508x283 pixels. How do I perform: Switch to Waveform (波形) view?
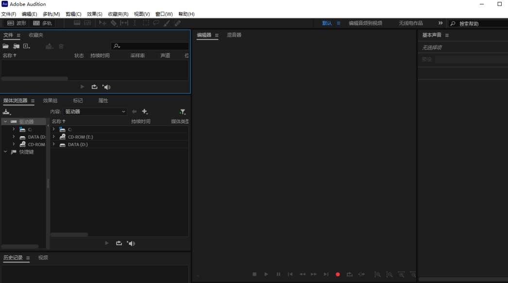pyautogui.click(x=17, y=23)
